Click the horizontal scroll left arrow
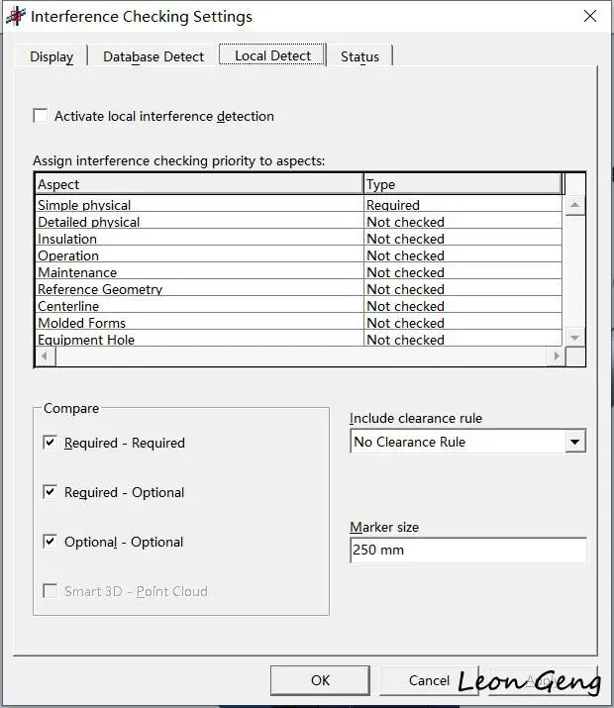 pos(45,356)
